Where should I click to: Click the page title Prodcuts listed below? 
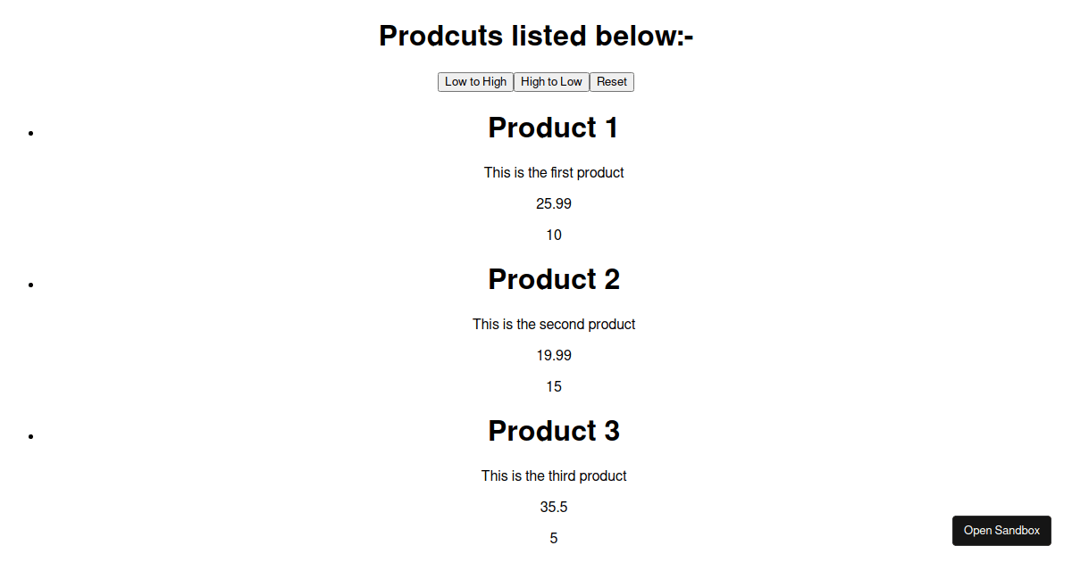(536, 36)
